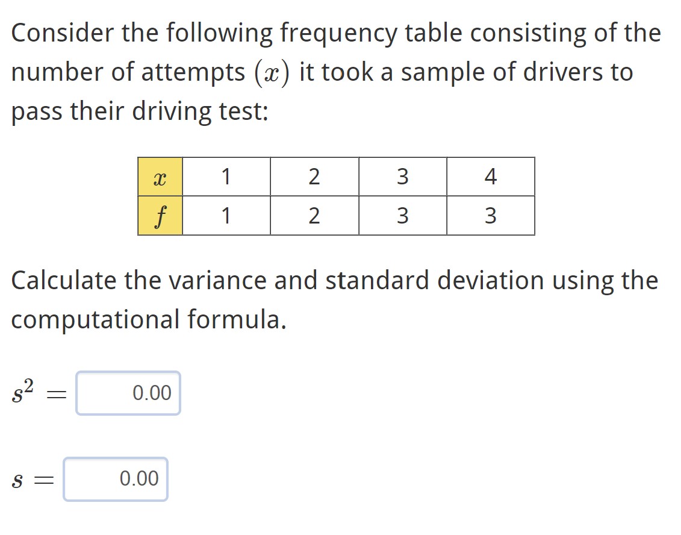
Task: Click the yellow x header cell
Action: tap(160, 176)
